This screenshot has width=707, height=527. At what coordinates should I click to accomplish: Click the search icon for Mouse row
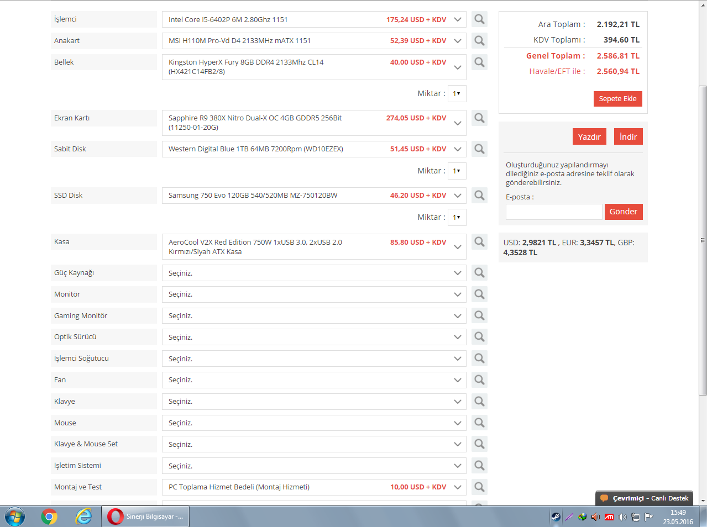(479, 423)
